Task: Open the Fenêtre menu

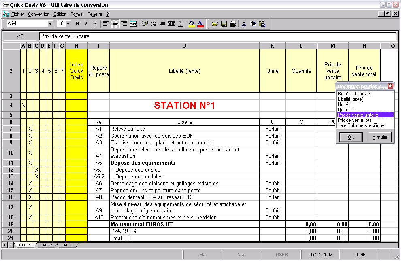Action: pos(95,14)
